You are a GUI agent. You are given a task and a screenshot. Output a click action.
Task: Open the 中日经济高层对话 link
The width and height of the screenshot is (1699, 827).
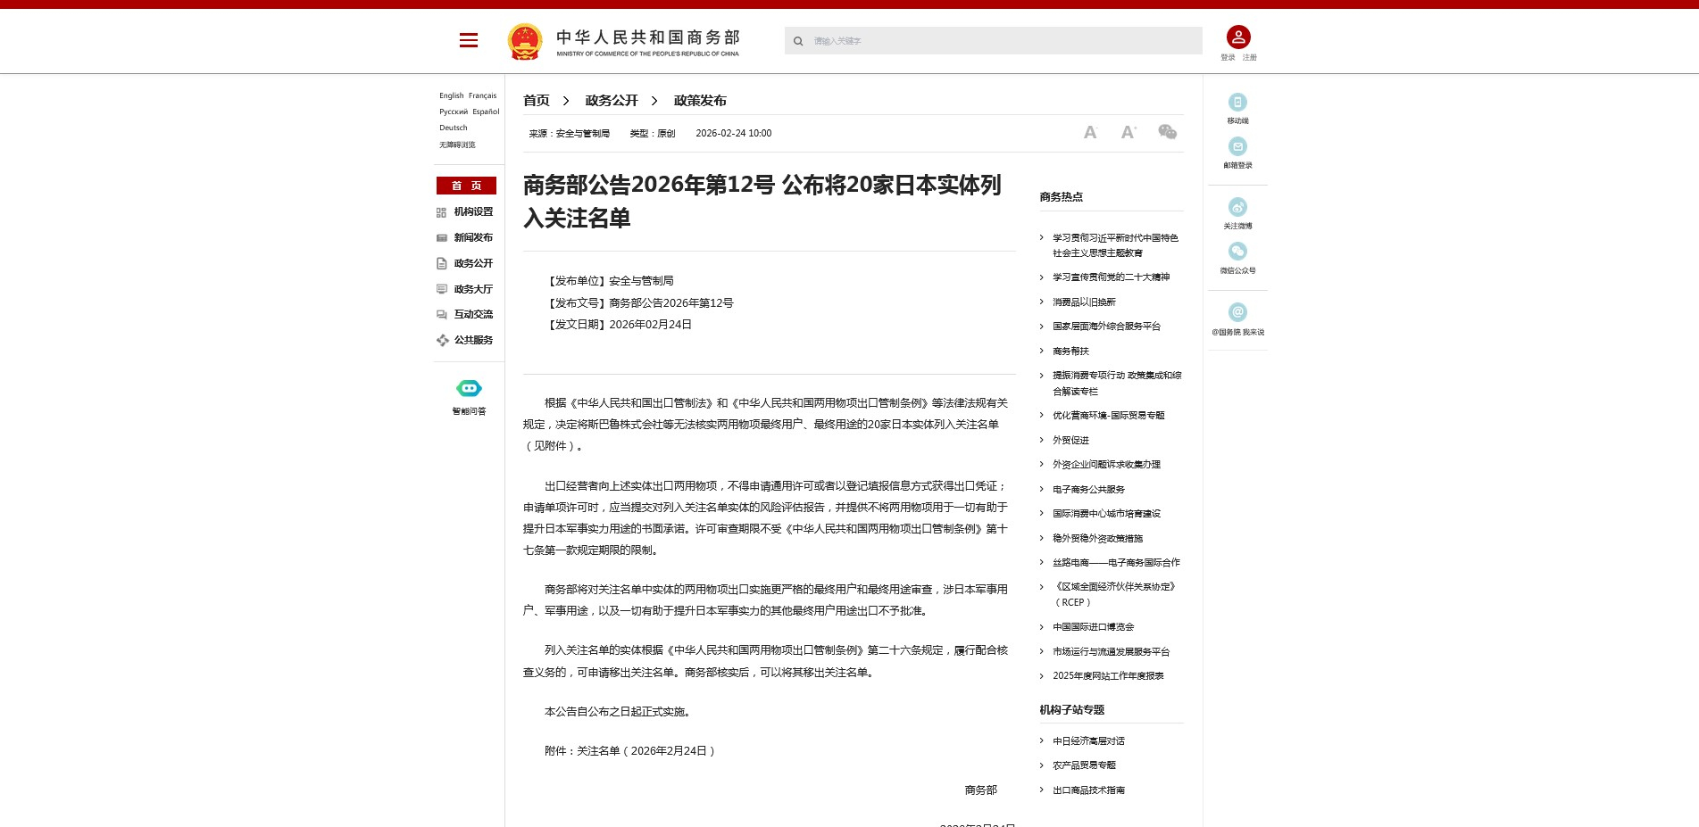click(1088, 741)
